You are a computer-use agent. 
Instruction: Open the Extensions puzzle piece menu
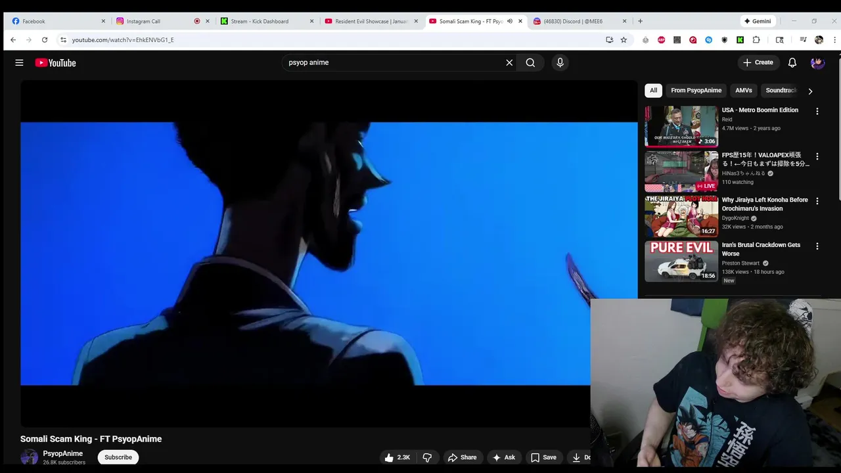tap(756, 39)
